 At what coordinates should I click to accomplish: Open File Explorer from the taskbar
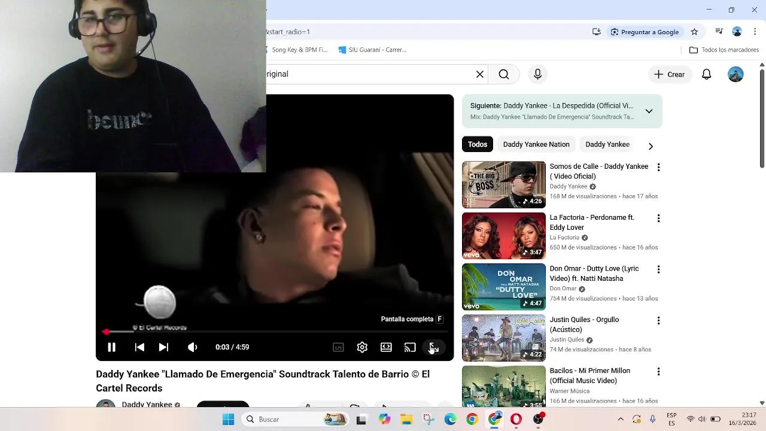[406, 420]
